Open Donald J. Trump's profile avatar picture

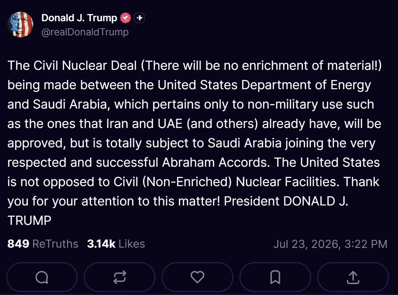pyautogui.click(x=20, y=25)
